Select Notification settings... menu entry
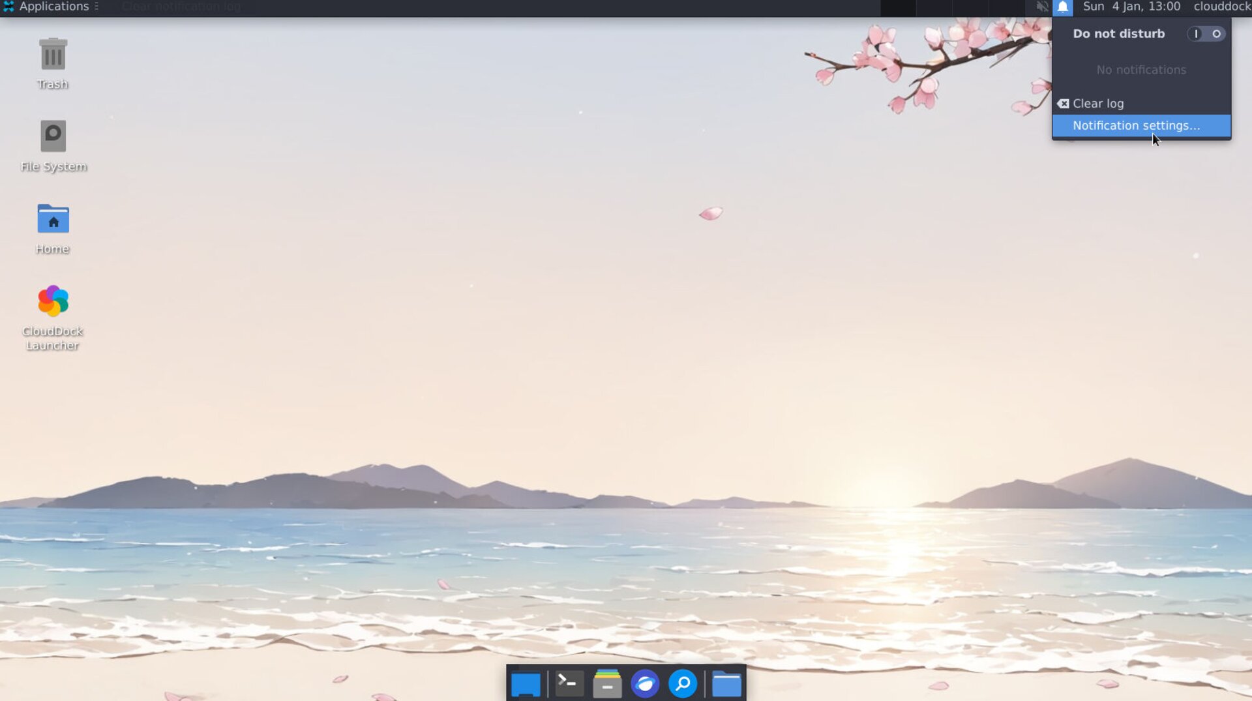 [x=1136, y=126]
